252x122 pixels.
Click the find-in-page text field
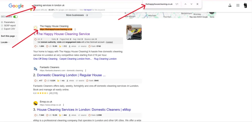[x=159, y=4]
